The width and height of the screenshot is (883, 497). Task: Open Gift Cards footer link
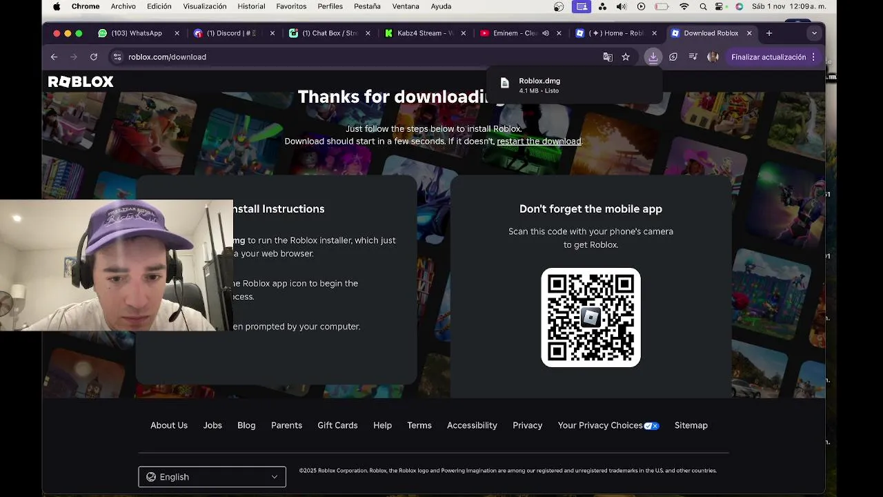[337, 425]
